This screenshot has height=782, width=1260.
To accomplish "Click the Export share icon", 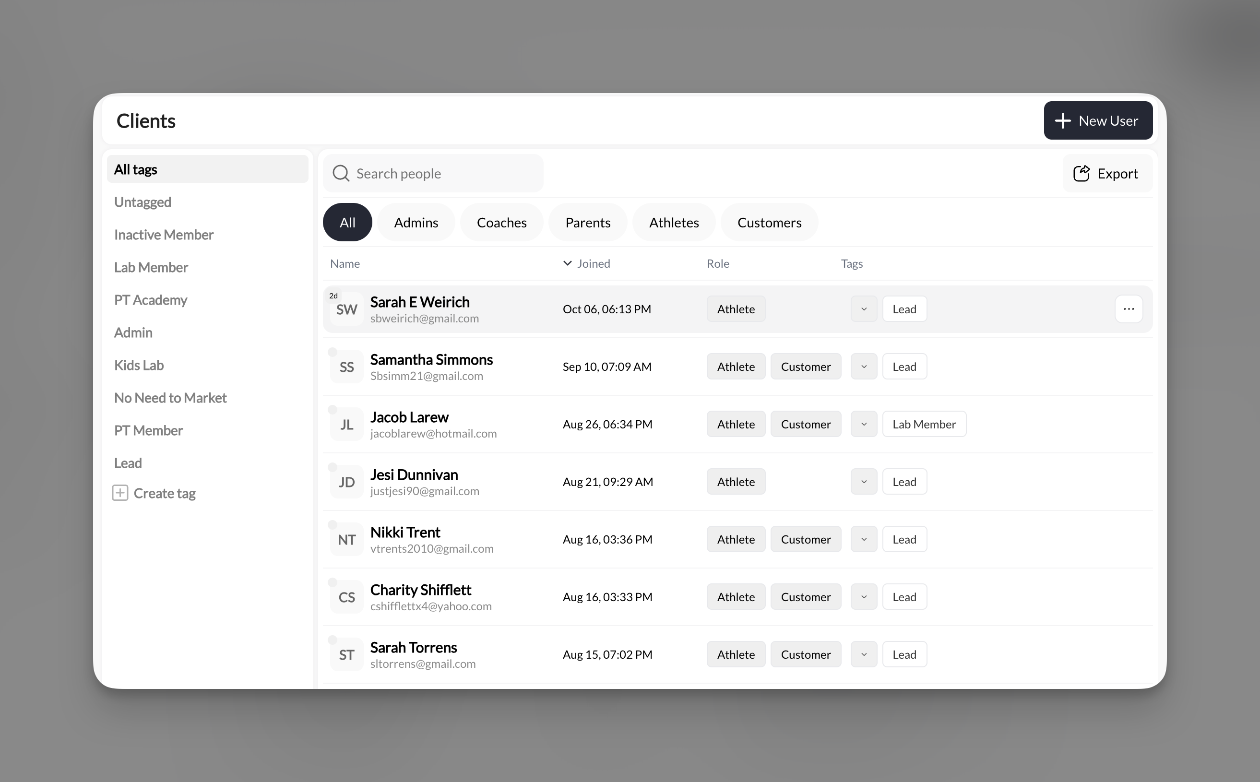I will click(1082, 173).
